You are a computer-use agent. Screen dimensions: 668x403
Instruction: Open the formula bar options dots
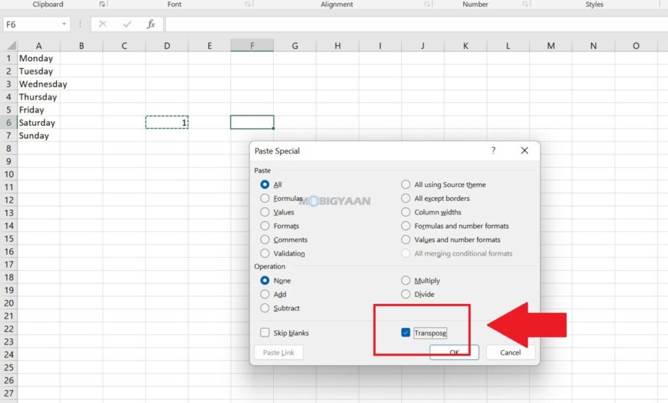coord(80,24)
